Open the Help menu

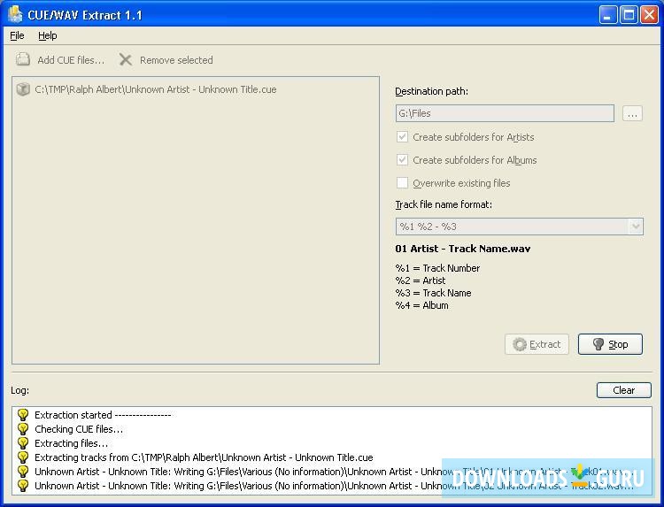click(x=48, y=35)
